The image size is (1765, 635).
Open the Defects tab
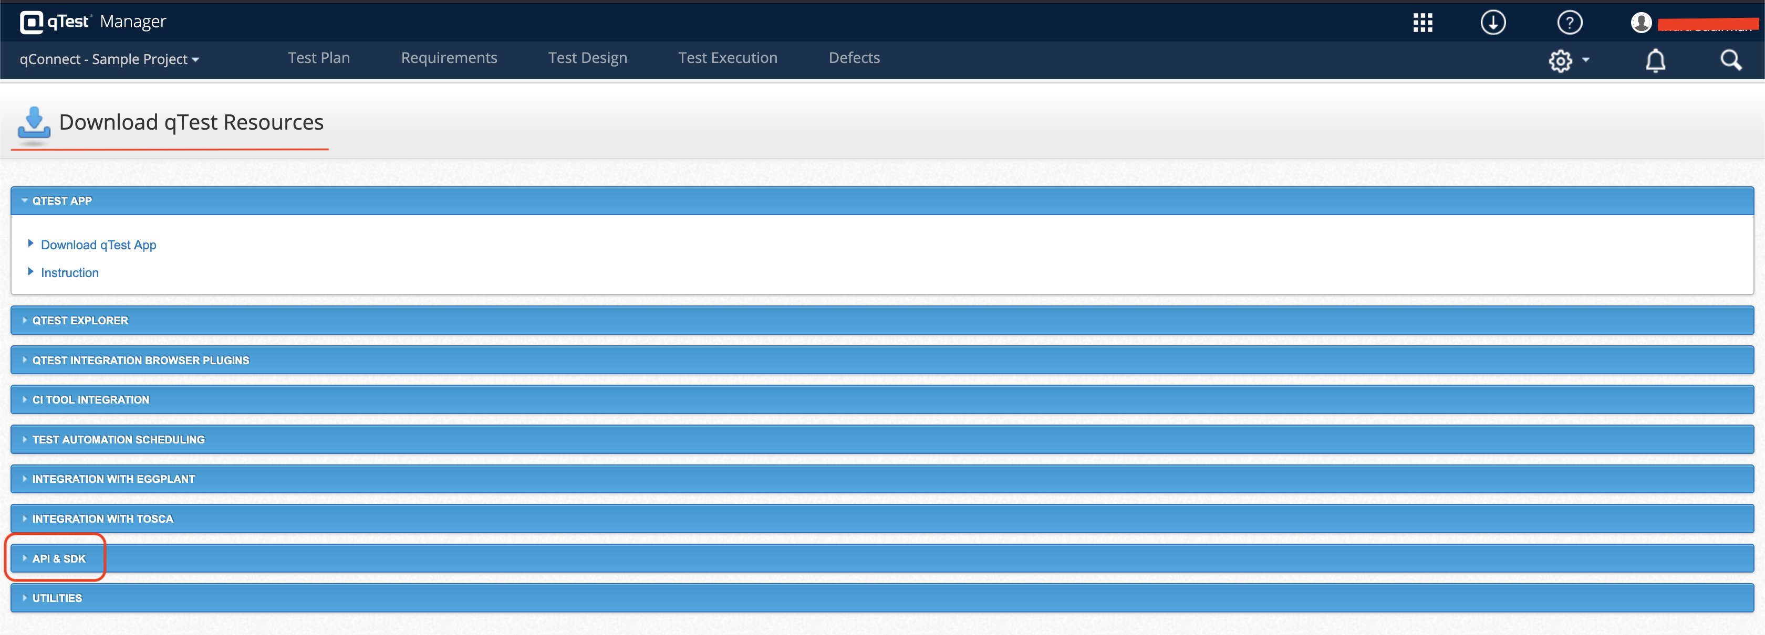(x=854, y=58)
